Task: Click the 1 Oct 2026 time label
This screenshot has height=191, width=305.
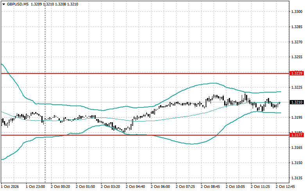Action: 10,187
